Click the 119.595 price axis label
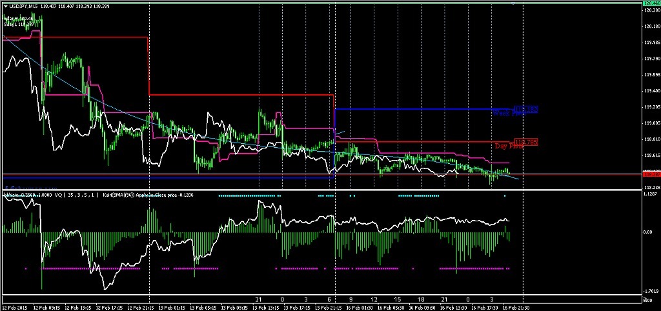Viewport: 661px width, 311px height. pos(651,75)
